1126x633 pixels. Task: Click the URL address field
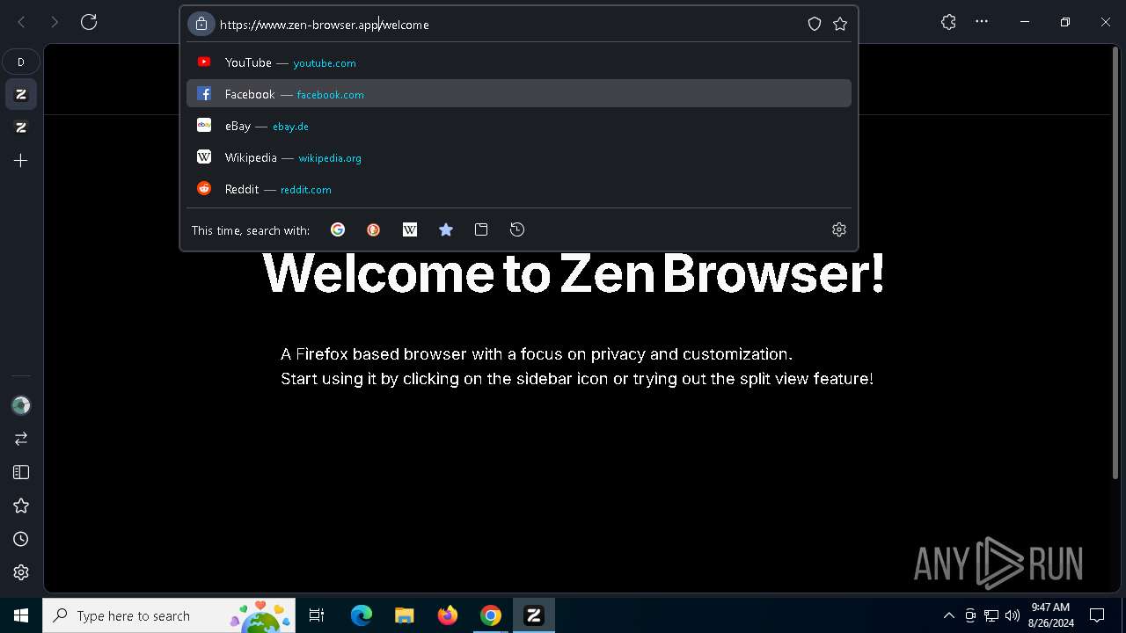508,25
